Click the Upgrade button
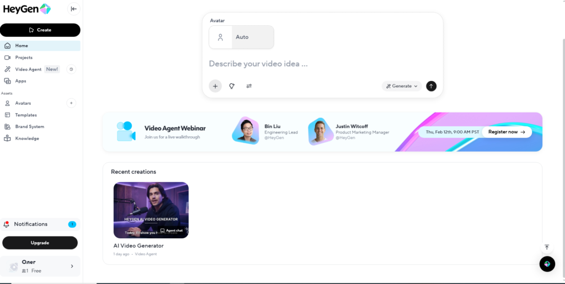 click(x=40, y=243)
